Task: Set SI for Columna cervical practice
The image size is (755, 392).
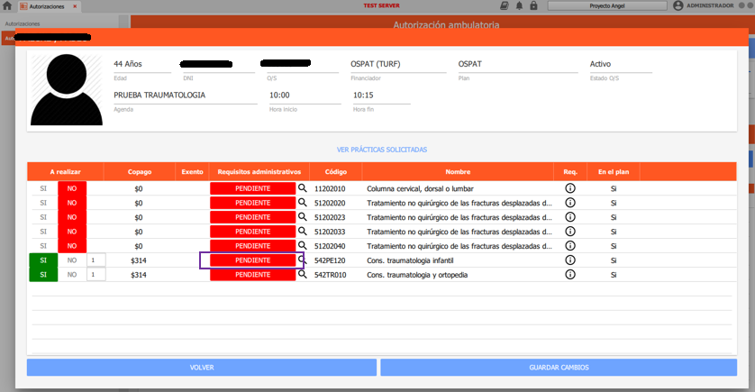Action: 42,189
